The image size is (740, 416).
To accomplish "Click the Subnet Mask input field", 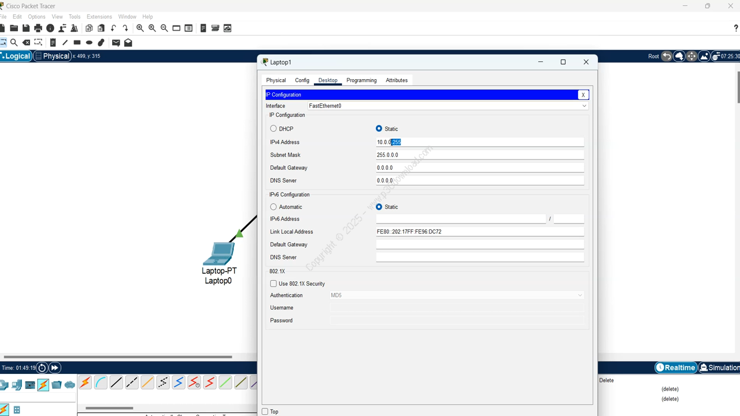I will point(480,155).
